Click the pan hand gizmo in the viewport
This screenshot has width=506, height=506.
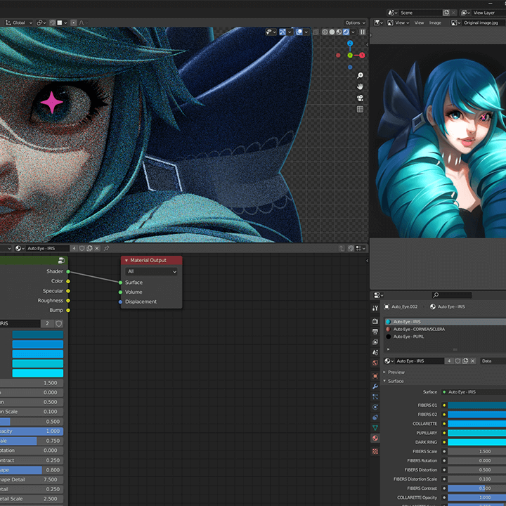tap(360, 87)
